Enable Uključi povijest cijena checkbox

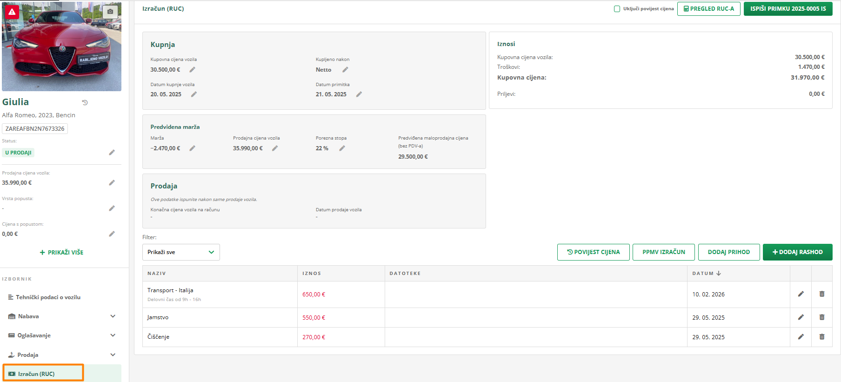coord(617,9)
